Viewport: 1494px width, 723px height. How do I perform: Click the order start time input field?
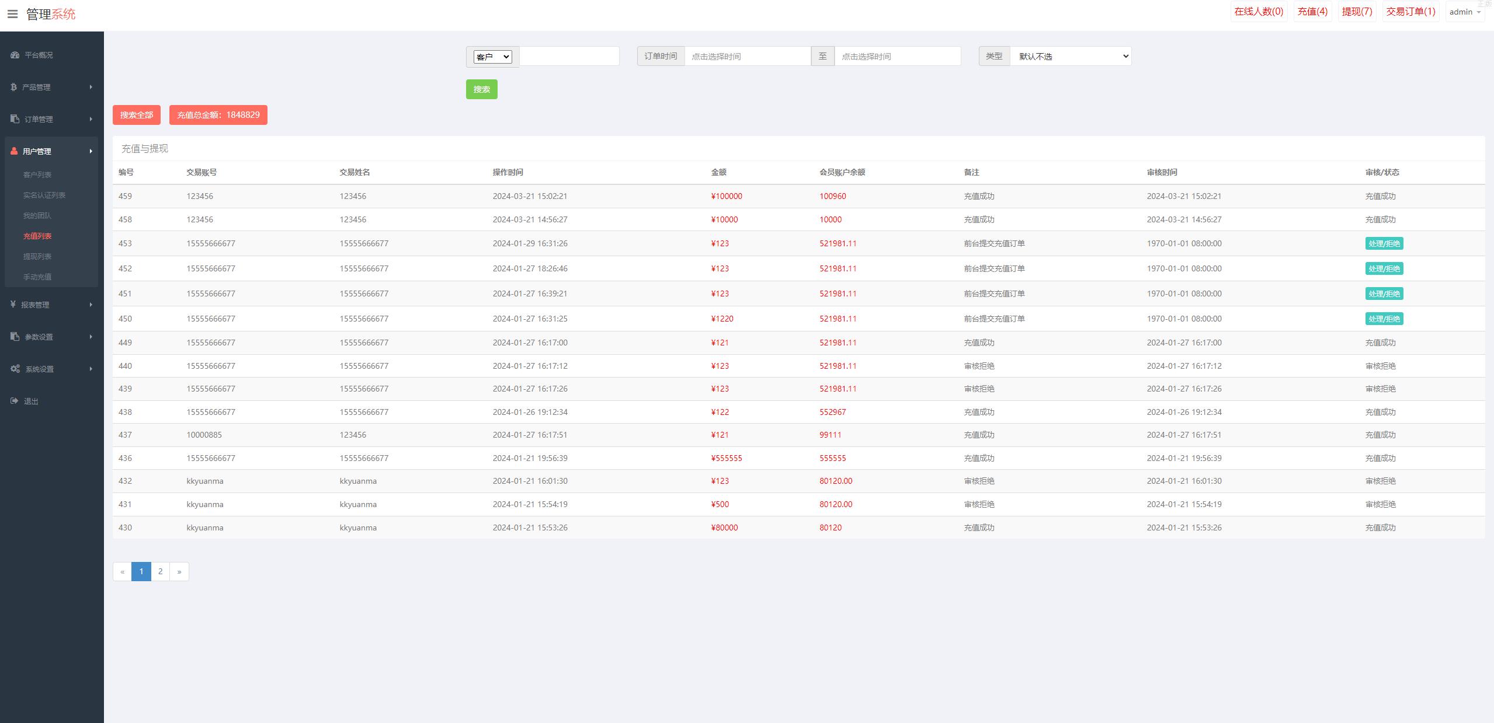747,57
